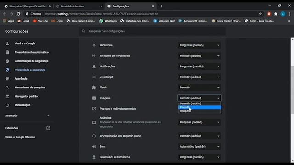Viewport: 294px width, 165px height.
Task: Open Você e o Google settings section
Action: click(25, 44)
